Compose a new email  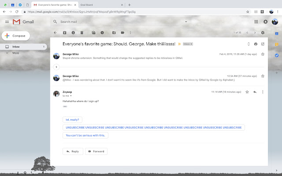[x=16, y=36]
